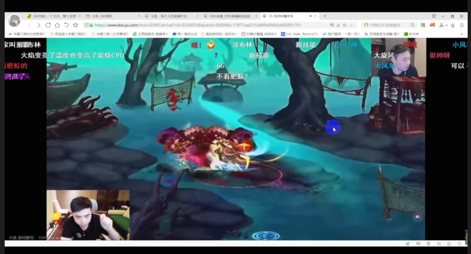The height and width of the screenshot is (254, 471).
Task: Click the favorites star beside the home icon
Action: [75, 25]
